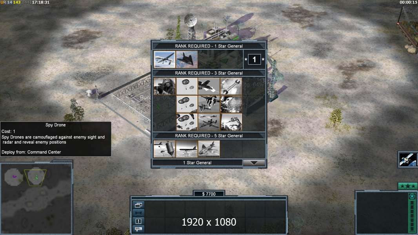Click the 1 Star General rank label
This screenshot has height=235, width=418.
coord(197,163)
